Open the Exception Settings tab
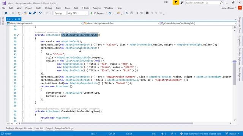The width and height of the screenshot is (243, 136). (64, 128)
